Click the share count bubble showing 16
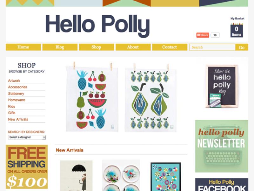The width and height of the screenshot is (254, 191). tap(215, 35)
